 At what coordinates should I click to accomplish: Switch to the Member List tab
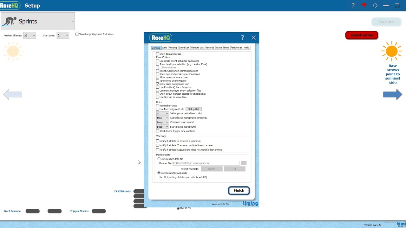click(x=197, y=47)
